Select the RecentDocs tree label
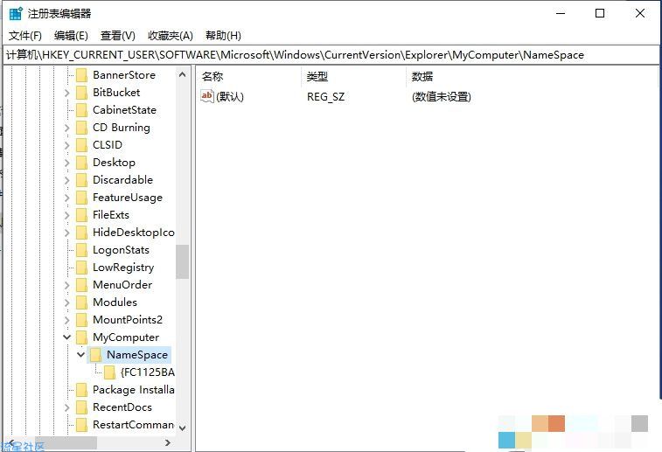The width and height of the screenshot is (662, 452). (x=122, y=407)
